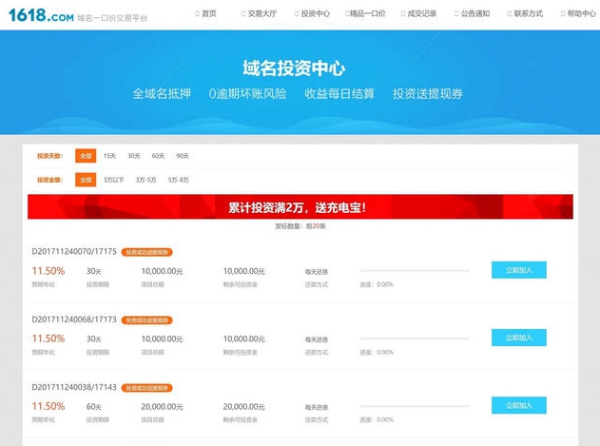The image size is (600, 446).
Task: Open the 公告通知 menu item
Action: click(x=472, y=13)
